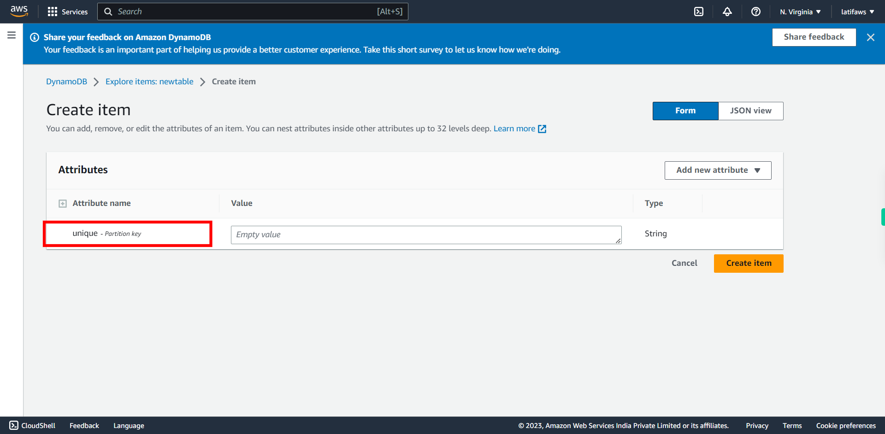Open the Learn more link

[x=519, y=129]
